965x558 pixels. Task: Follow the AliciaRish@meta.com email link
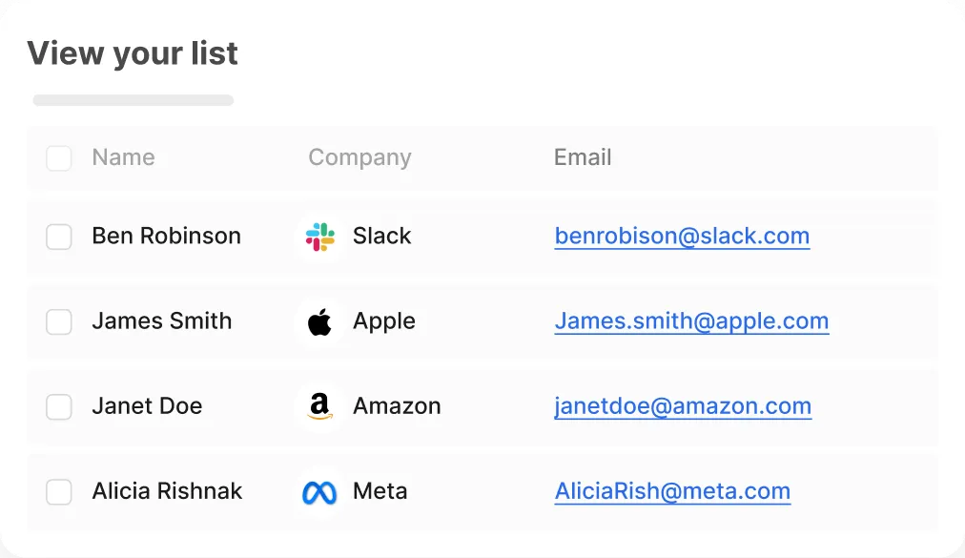tap(672, 491)
